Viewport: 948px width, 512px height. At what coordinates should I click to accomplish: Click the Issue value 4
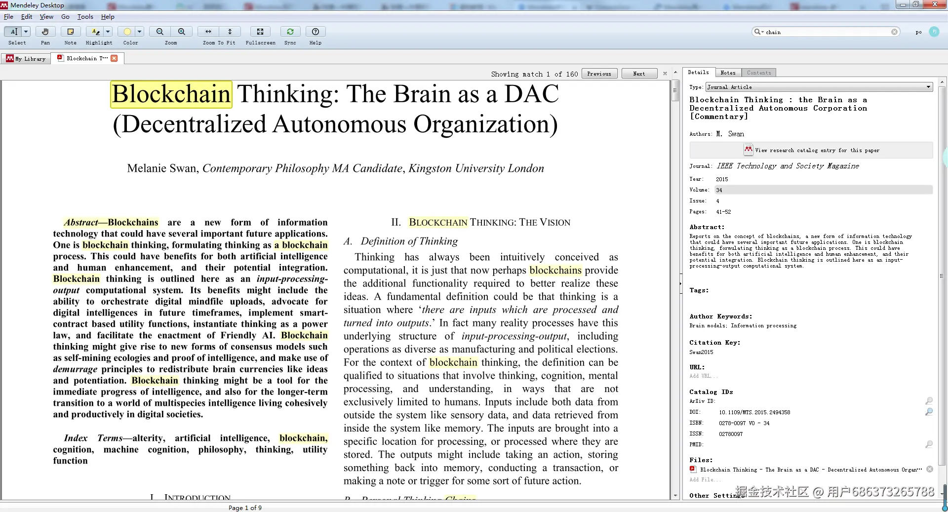pos(717,201)
